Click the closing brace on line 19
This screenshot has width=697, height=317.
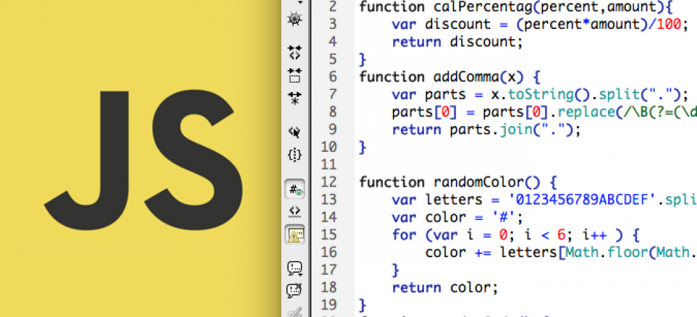(x=363, y=305)
